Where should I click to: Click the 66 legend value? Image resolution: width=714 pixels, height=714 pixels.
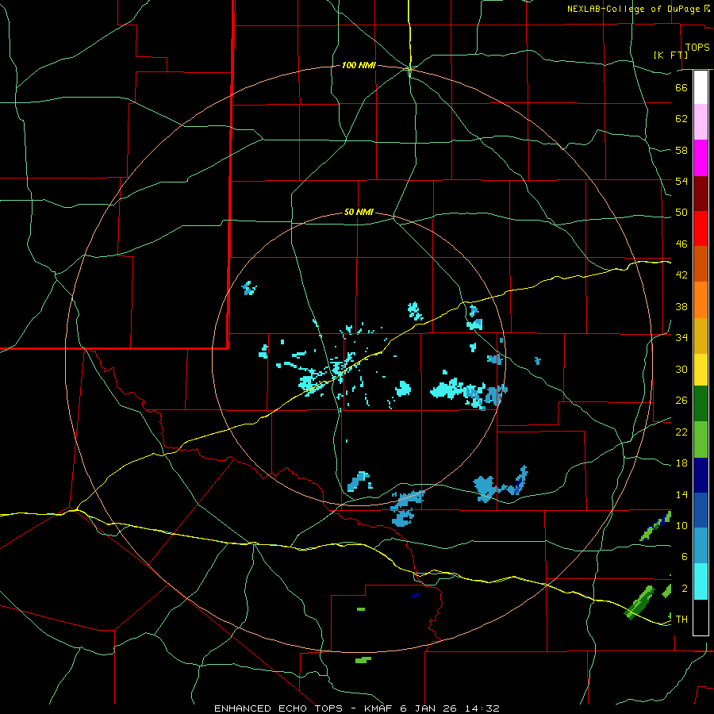pos(681,87)
